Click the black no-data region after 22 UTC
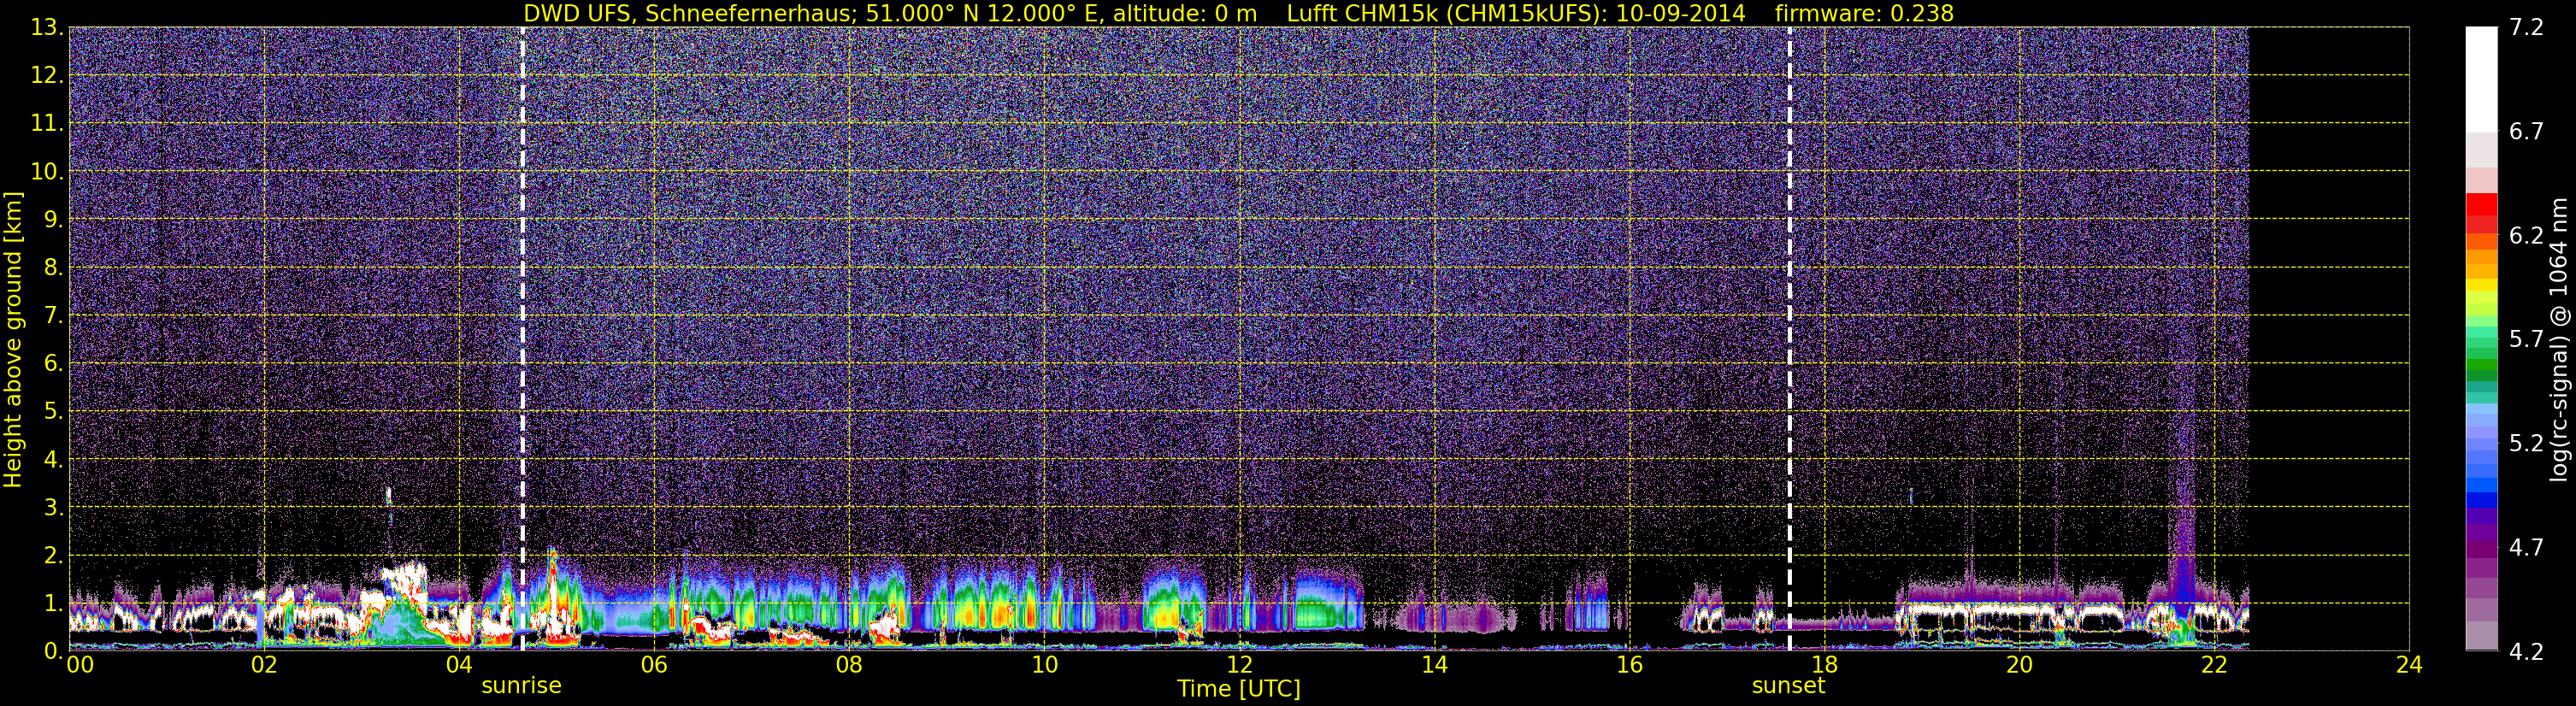This screenshot has height=706, width=2576. (x=2328, y=339)
